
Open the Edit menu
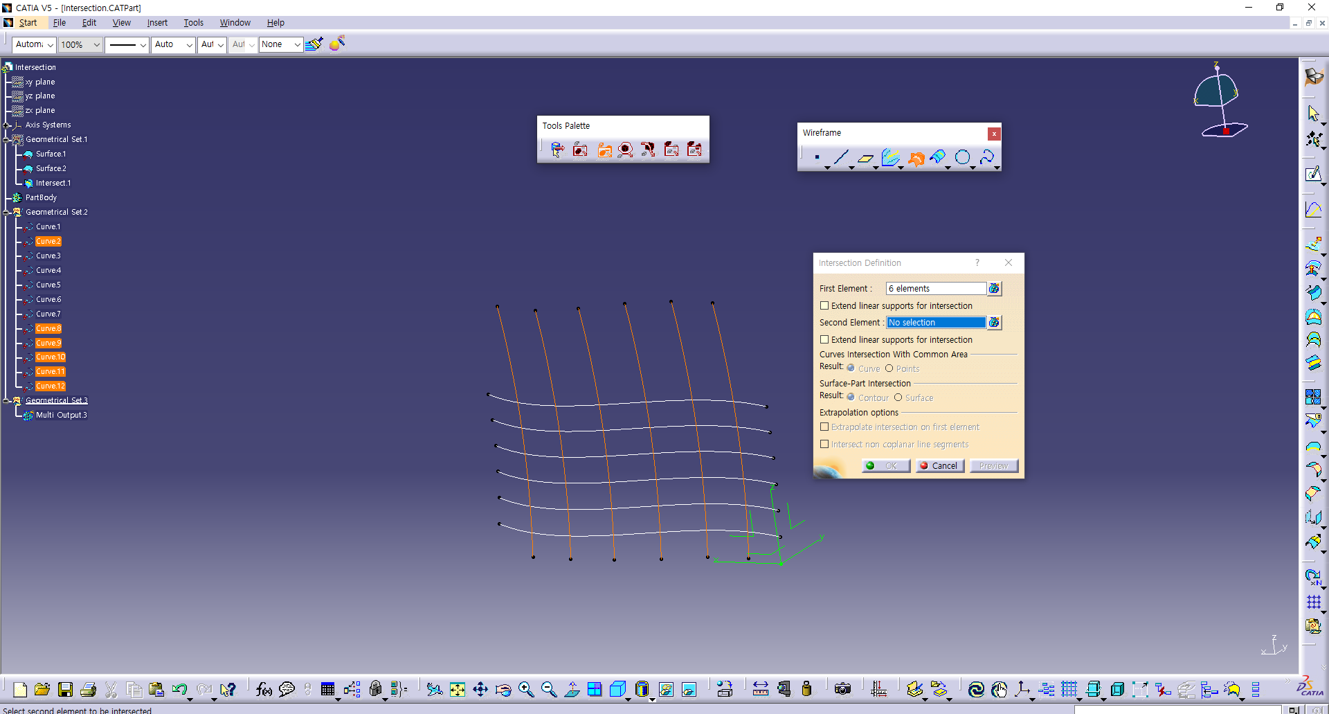[89, 23]
